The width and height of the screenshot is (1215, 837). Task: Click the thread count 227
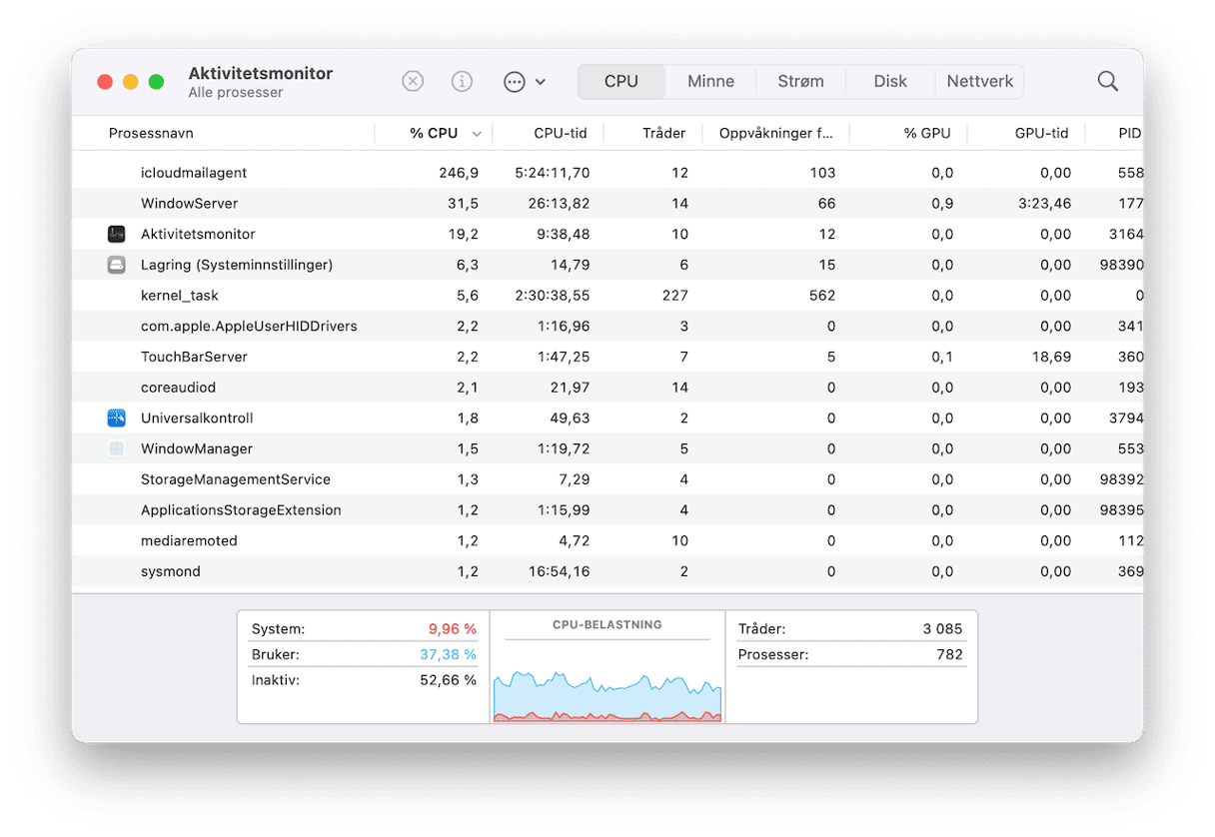[x=676, y=296]
